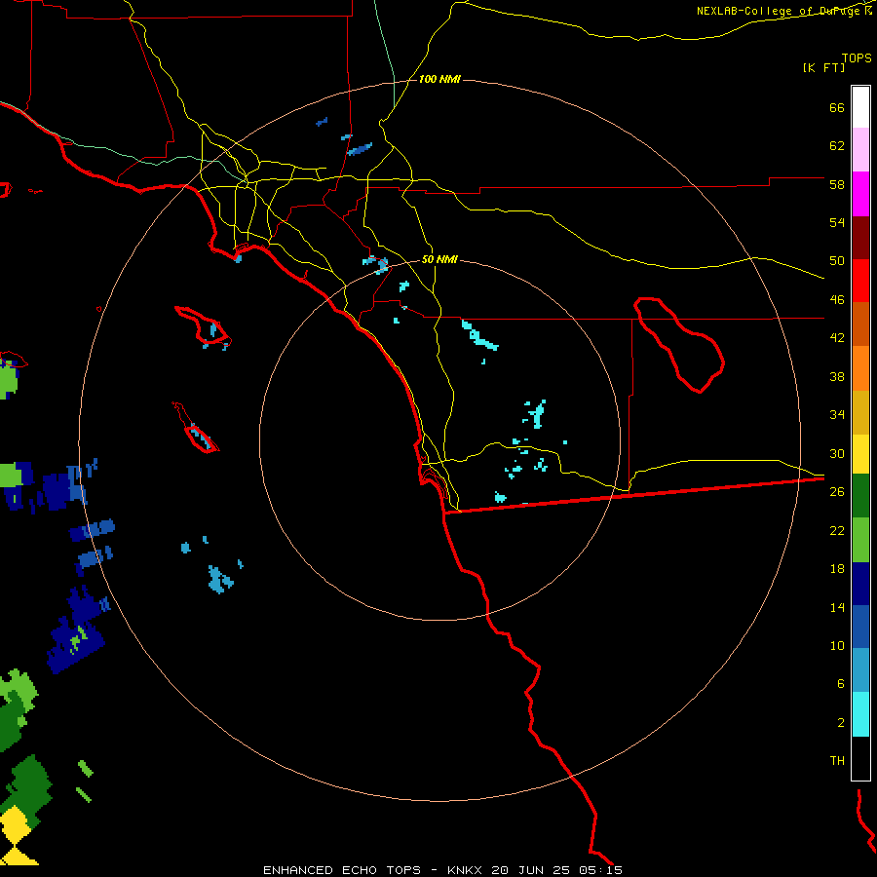Image resolution: width=877 pixels, height=877 pixels.
Task: Click the legend value "18"
Action: click(837, 569)
